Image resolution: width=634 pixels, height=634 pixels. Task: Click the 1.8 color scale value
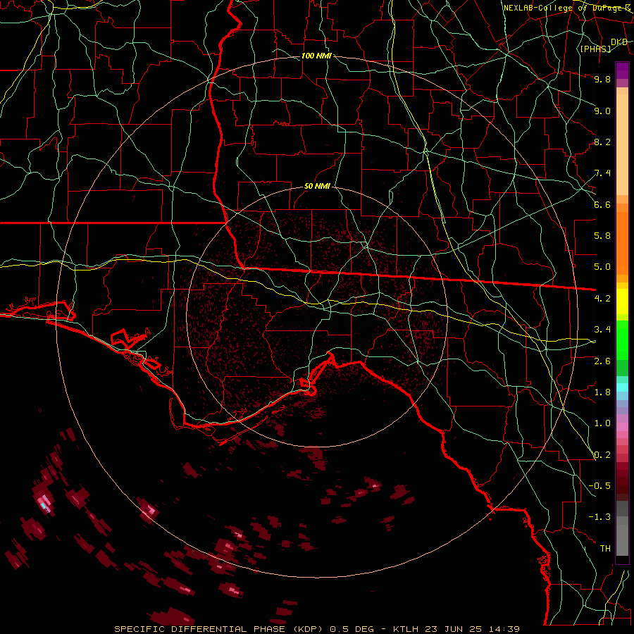[x=602, y=392]
